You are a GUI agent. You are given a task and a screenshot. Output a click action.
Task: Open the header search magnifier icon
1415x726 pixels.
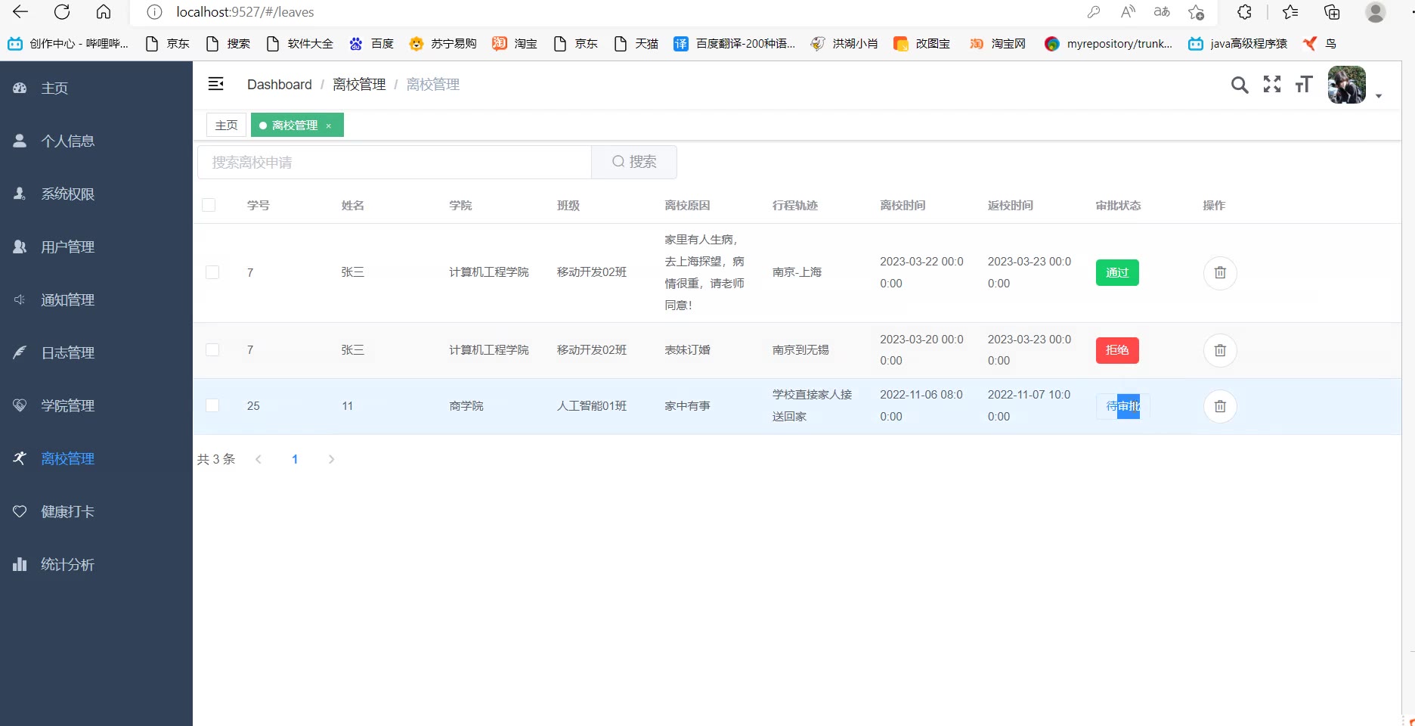pyautogui.click(x=1240, y=85)
